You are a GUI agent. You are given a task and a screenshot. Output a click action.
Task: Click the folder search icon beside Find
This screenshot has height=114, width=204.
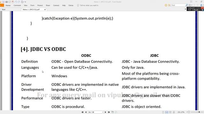coord(169,5)
